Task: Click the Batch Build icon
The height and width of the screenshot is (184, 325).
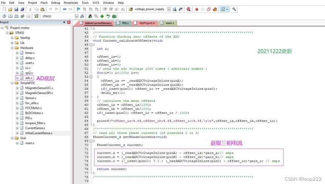Action: [22, 16]
